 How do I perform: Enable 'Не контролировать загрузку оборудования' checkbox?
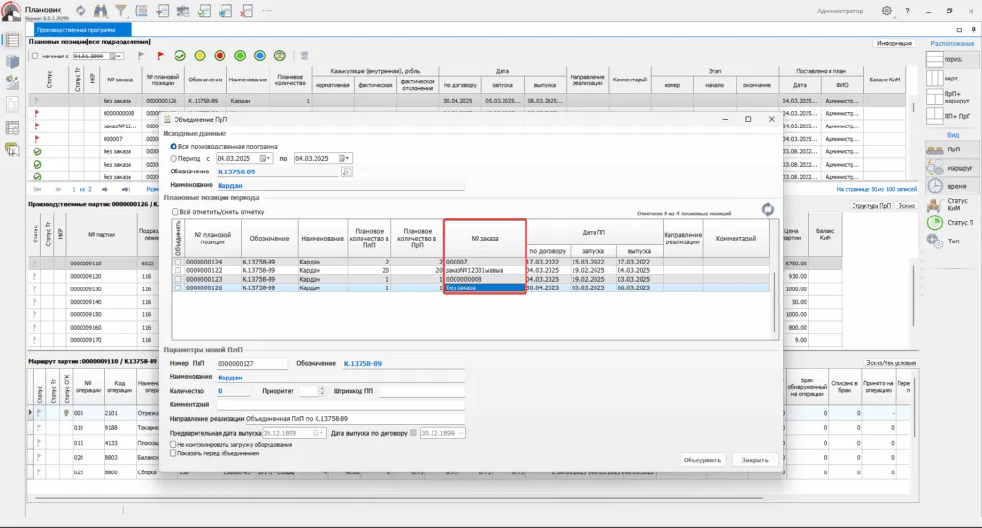[173, 446]
